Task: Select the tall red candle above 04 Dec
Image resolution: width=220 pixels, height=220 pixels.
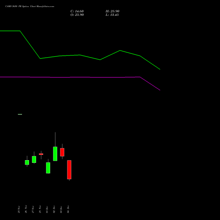Action: 69,170
